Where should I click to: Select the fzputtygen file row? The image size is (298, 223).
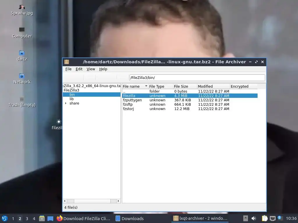190,100
